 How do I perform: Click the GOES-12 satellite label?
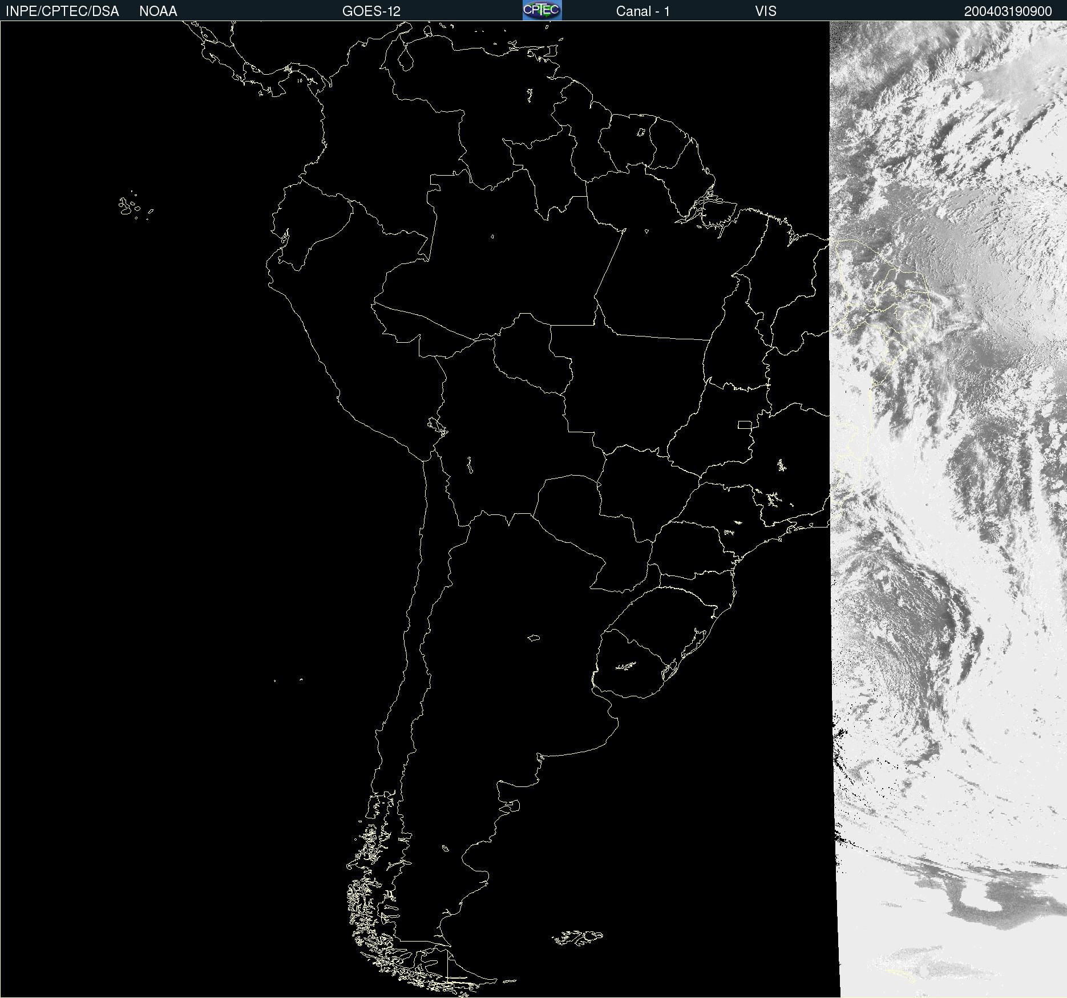click(x=371, y=11)
